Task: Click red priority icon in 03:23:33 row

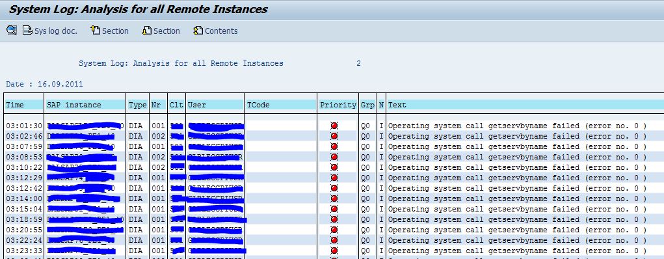Action: [x=334, y=251]
